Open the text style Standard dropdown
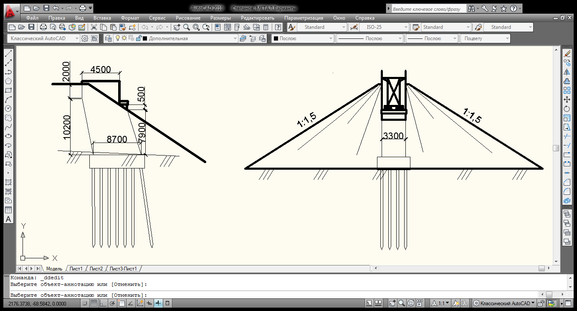Image resolution: width=577 pixels, height=311 pixels. pos(322,27)
